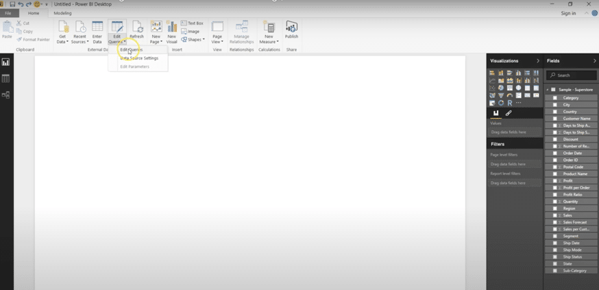Screen dimensions: 599x290
Task: Check the Country field checkbox
Action: pyautogui.click(x=555, y=112)
